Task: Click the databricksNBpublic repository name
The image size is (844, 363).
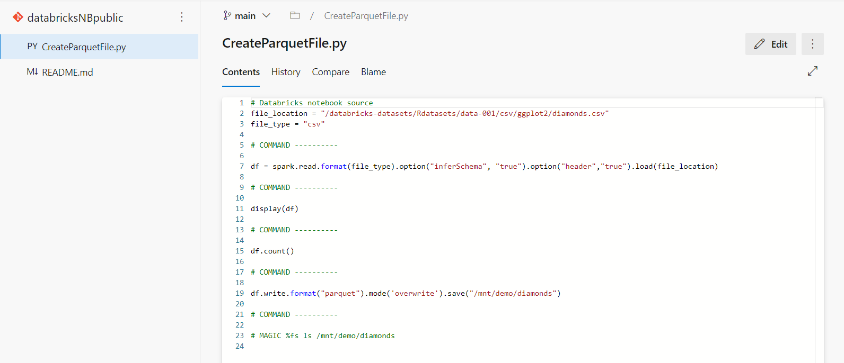Action: point(75,17)
